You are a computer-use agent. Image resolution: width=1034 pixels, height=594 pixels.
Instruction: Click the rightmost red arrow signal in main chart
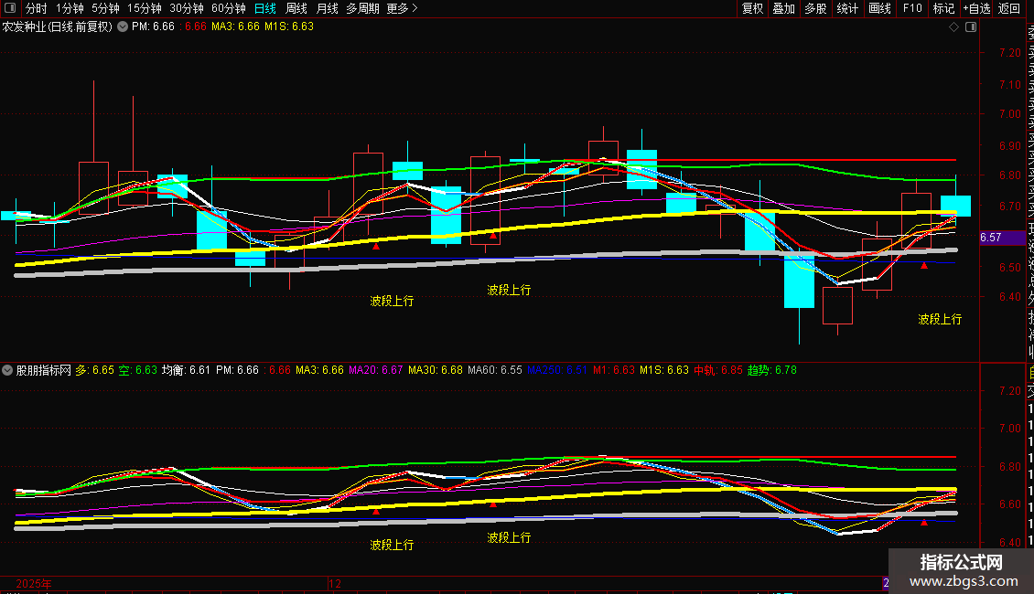point(924,265)
